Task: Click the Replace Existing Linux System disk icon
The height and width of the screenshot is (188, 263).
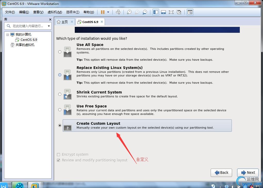Action: (68, 75)
